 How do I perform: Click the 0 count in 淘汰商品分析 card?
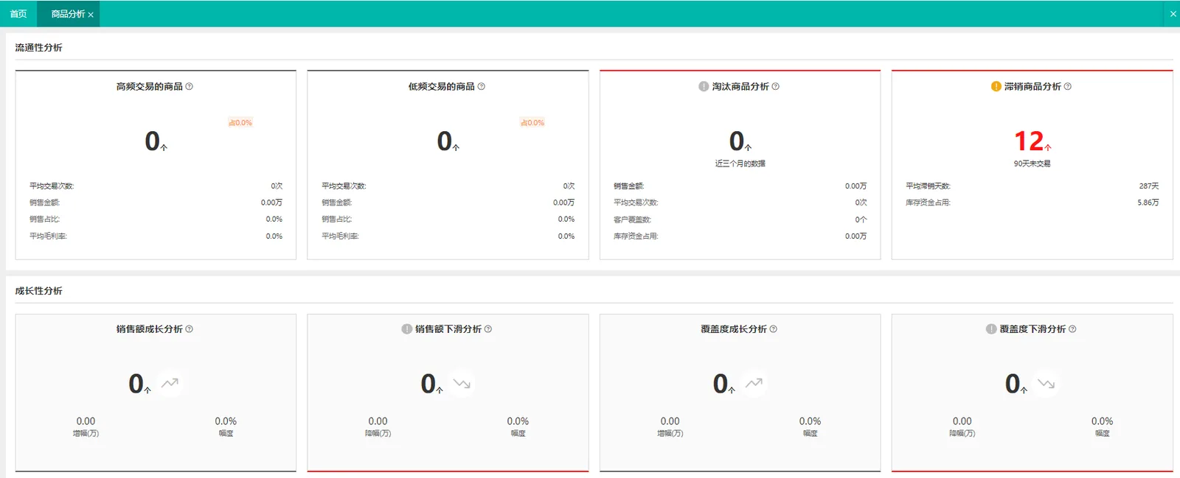pyautogui.click(x=737, y=141)
